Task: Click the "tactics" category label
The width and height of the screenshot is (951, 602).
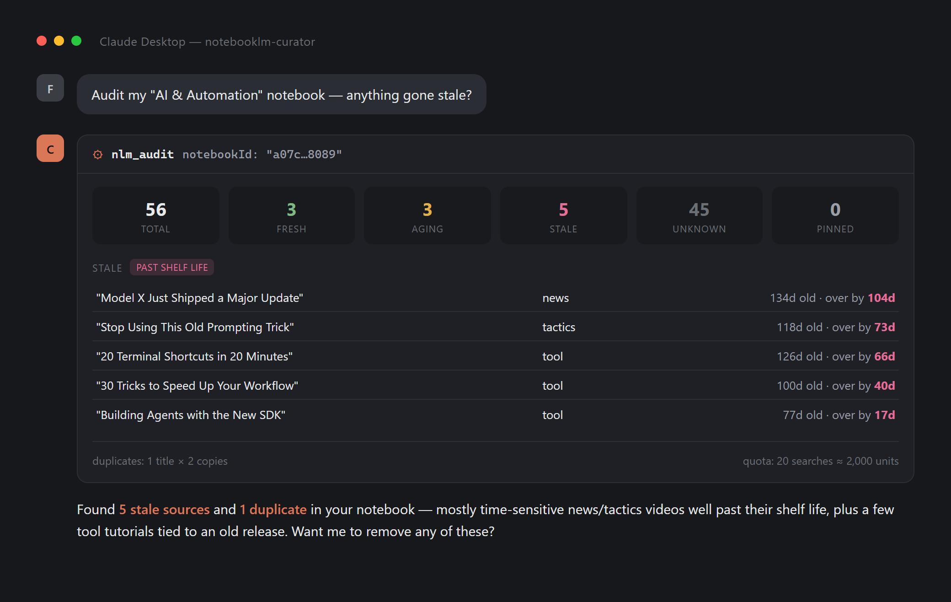Action: [559, 327]
